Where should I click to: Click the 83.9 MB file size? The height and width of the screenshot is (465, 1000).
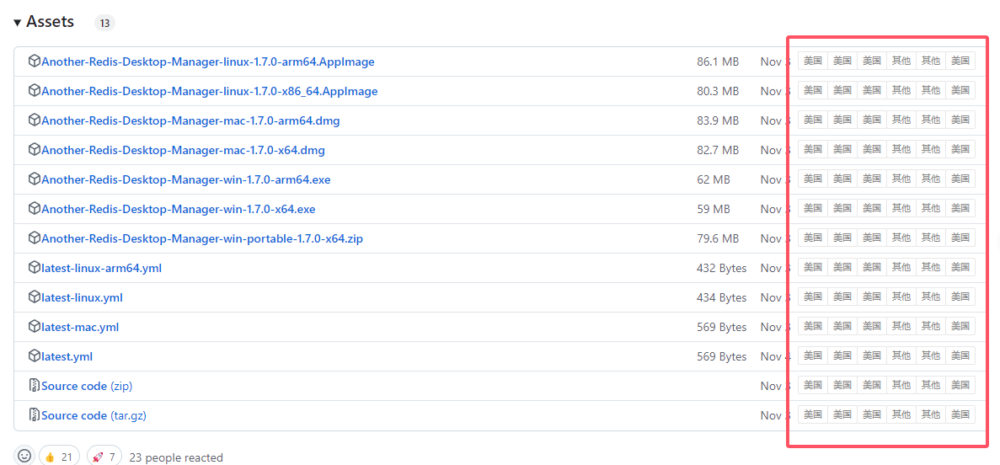718,120
